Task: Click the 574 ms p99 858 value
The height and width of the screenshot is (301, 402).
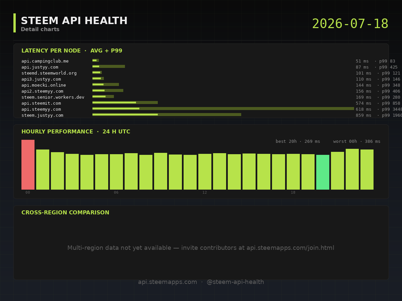Action: (378, 103)
